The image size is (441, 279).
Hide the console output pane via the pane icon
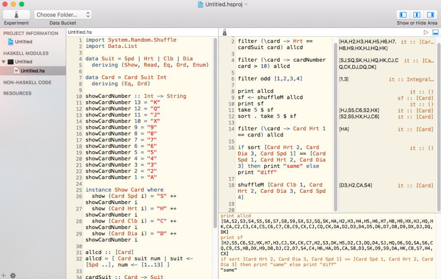435,32
